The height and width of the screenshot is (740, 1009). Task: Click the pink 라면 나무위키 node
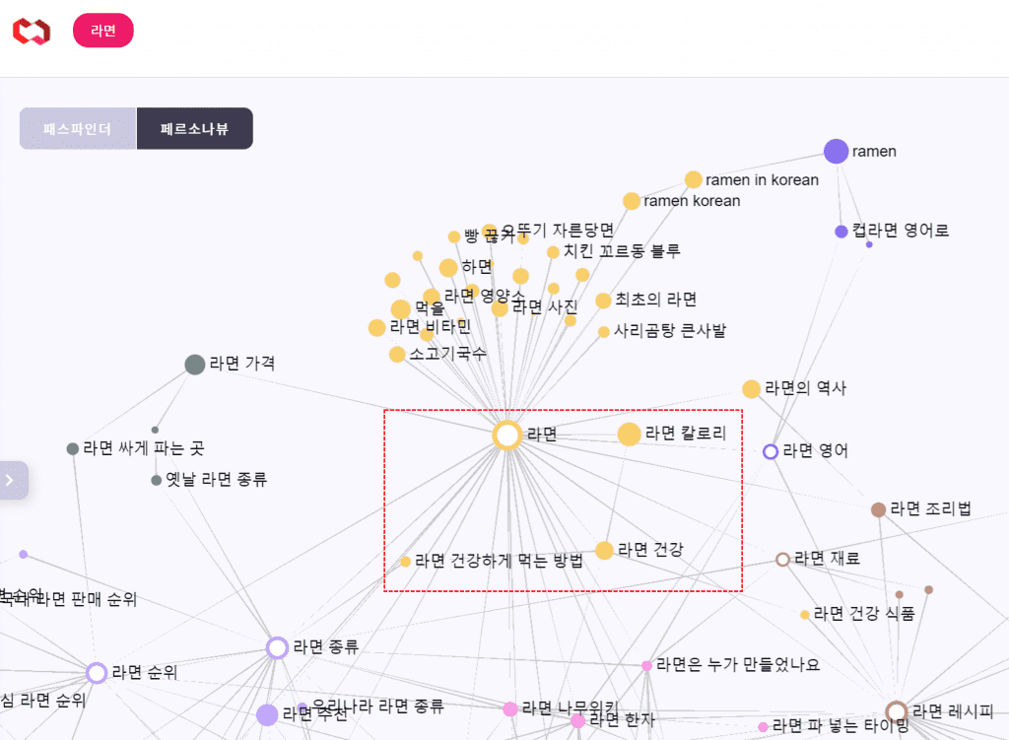click(x=509, y=708)
